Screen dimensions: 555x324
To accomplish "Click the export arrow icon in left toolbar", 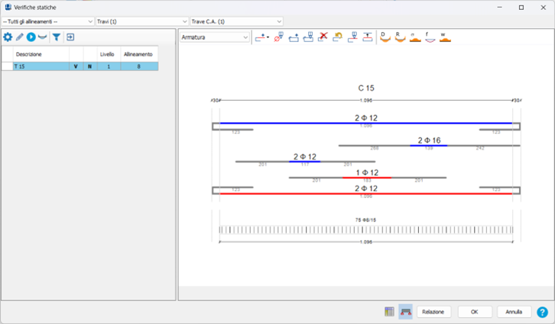I will (70, 37).
